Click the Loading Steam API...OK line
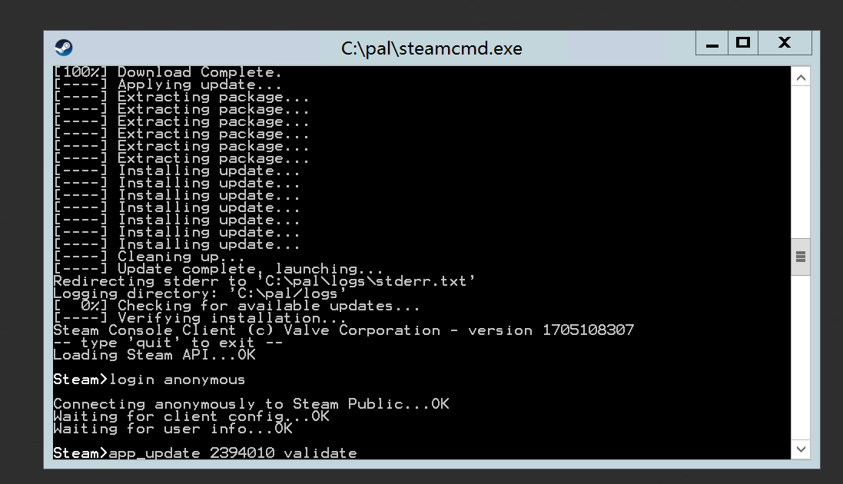843x484 pixels. (x=154, y=355)
